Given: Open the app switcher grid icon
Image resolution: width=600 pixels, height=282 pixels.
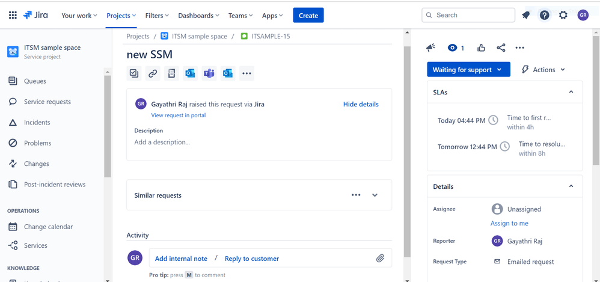Looking at the screenshot, I should coord(13,15).
